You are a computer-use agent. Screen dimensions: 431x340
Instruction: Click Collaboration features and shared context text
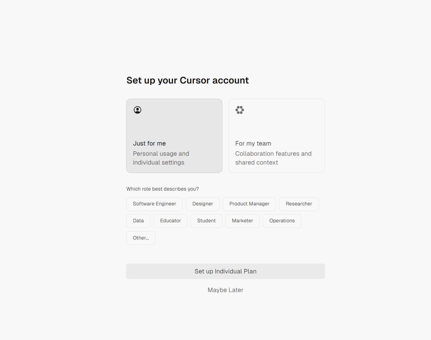coord(273,158)
